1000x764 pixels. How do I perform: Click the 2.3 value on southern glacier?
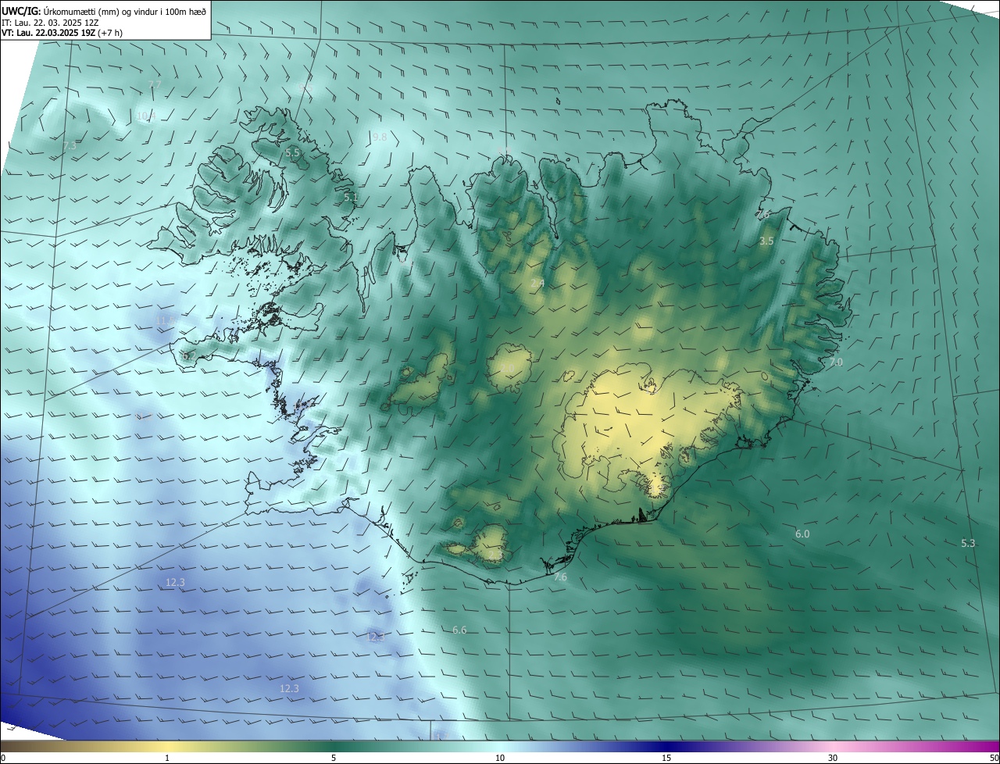(495, 552)
